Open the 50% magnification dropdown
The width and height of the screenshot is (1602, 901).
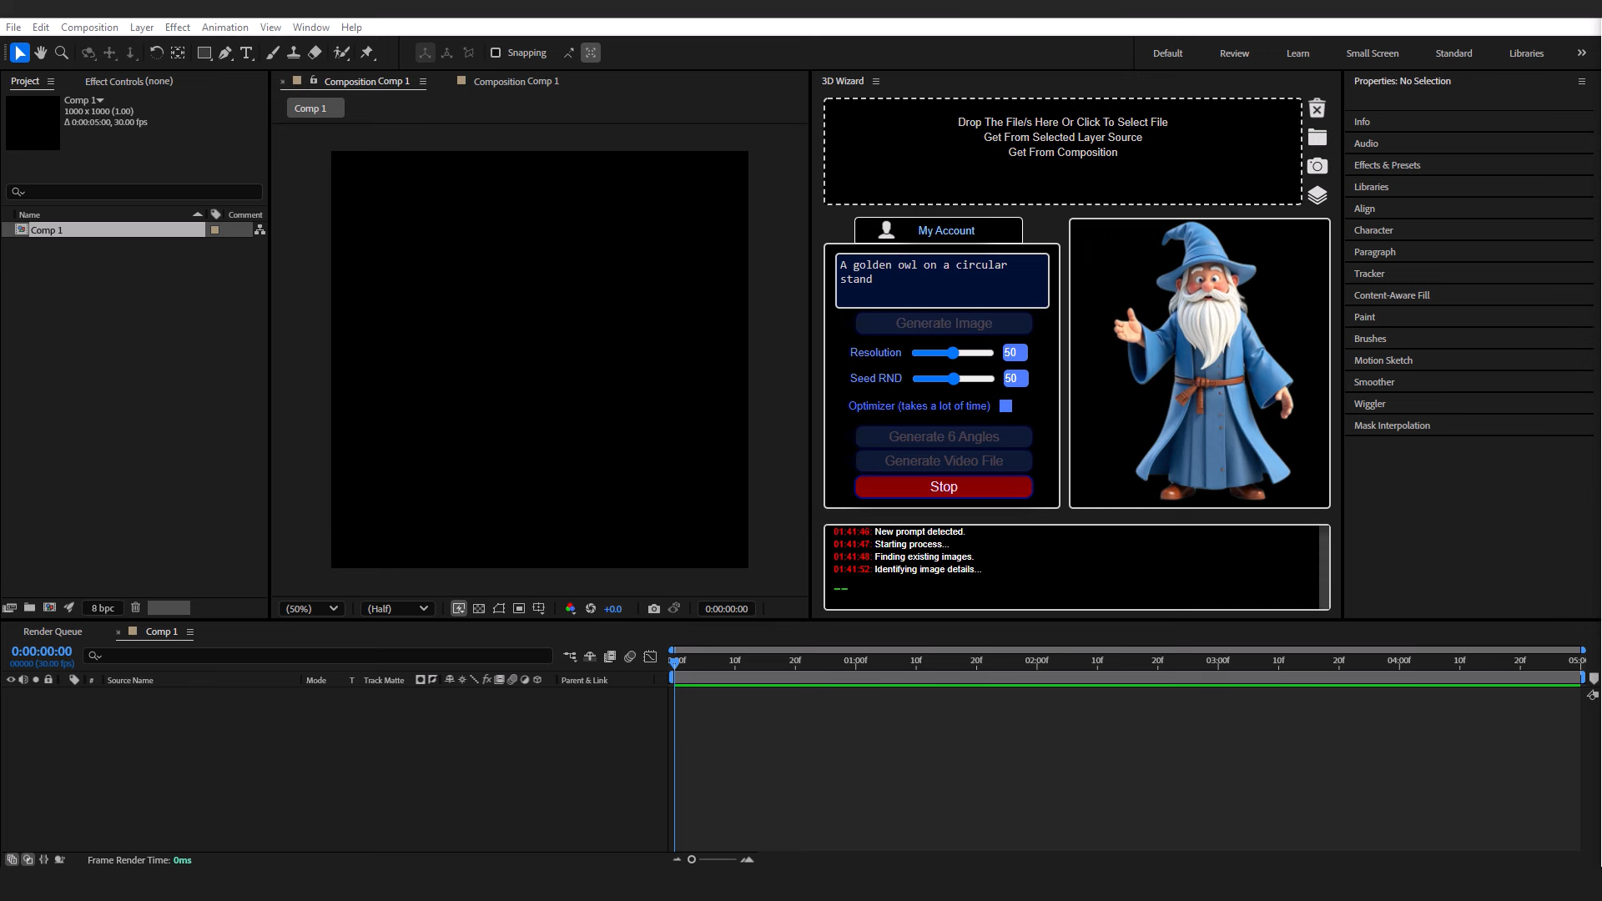coord(312,609)
